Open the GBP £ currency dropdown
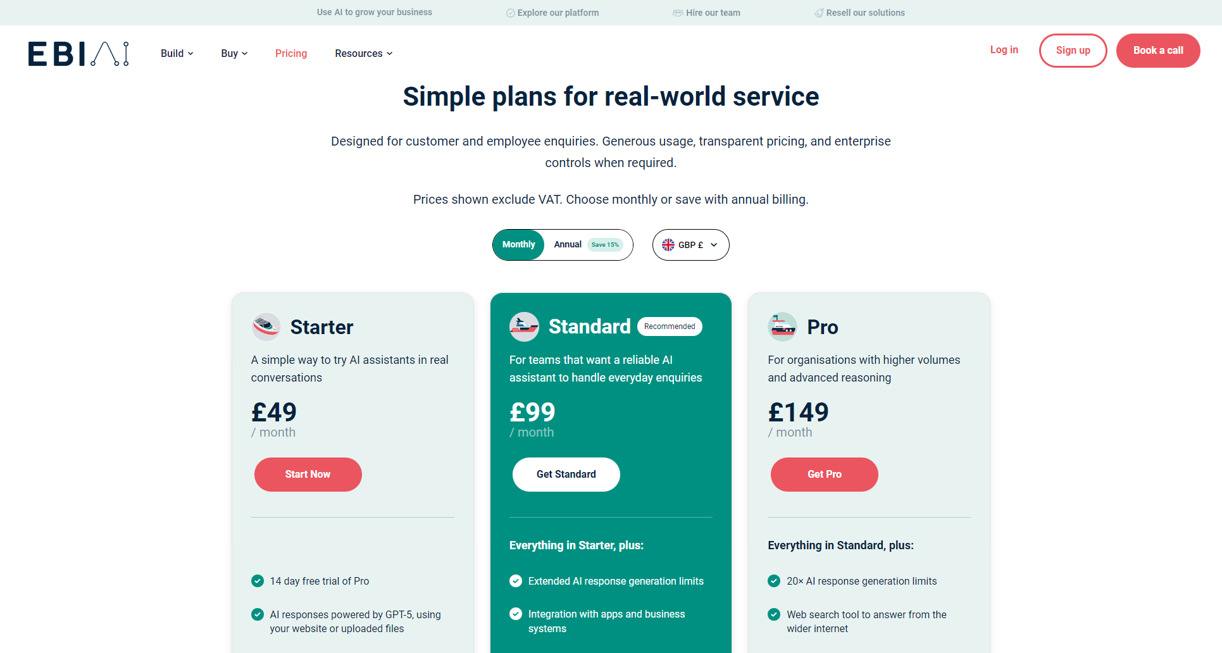 (x=691, y=245)
